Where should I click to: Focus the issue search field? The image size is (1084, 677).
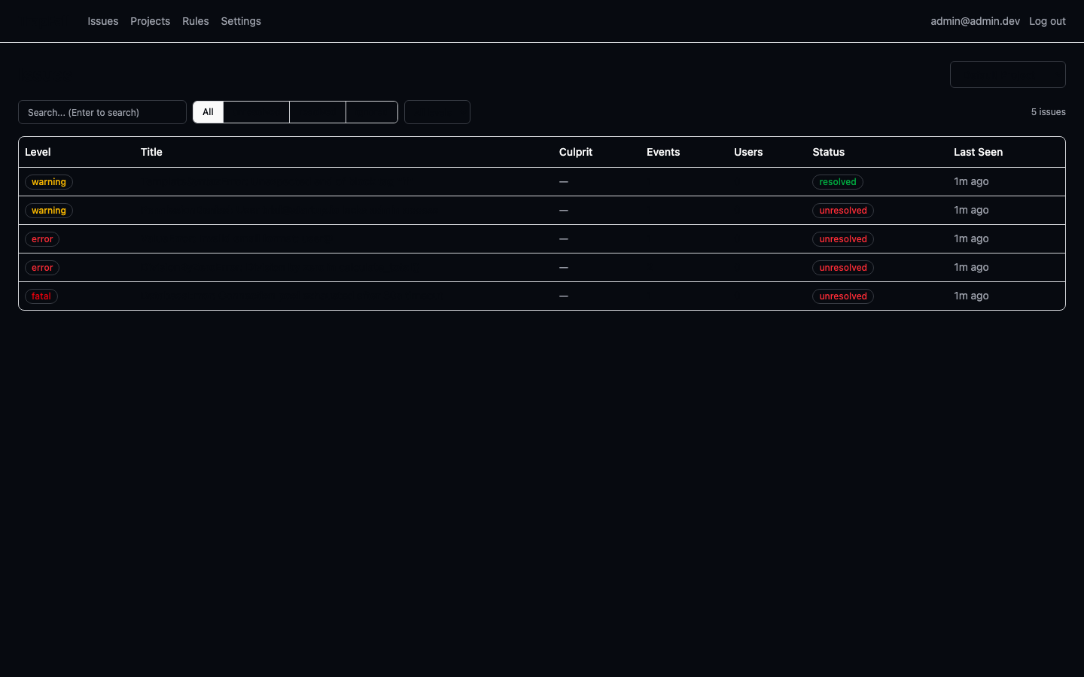[102, 112]
